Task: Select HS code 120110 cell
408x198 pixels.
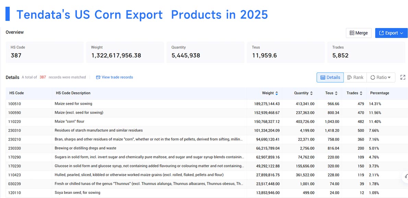Action: 15,193
